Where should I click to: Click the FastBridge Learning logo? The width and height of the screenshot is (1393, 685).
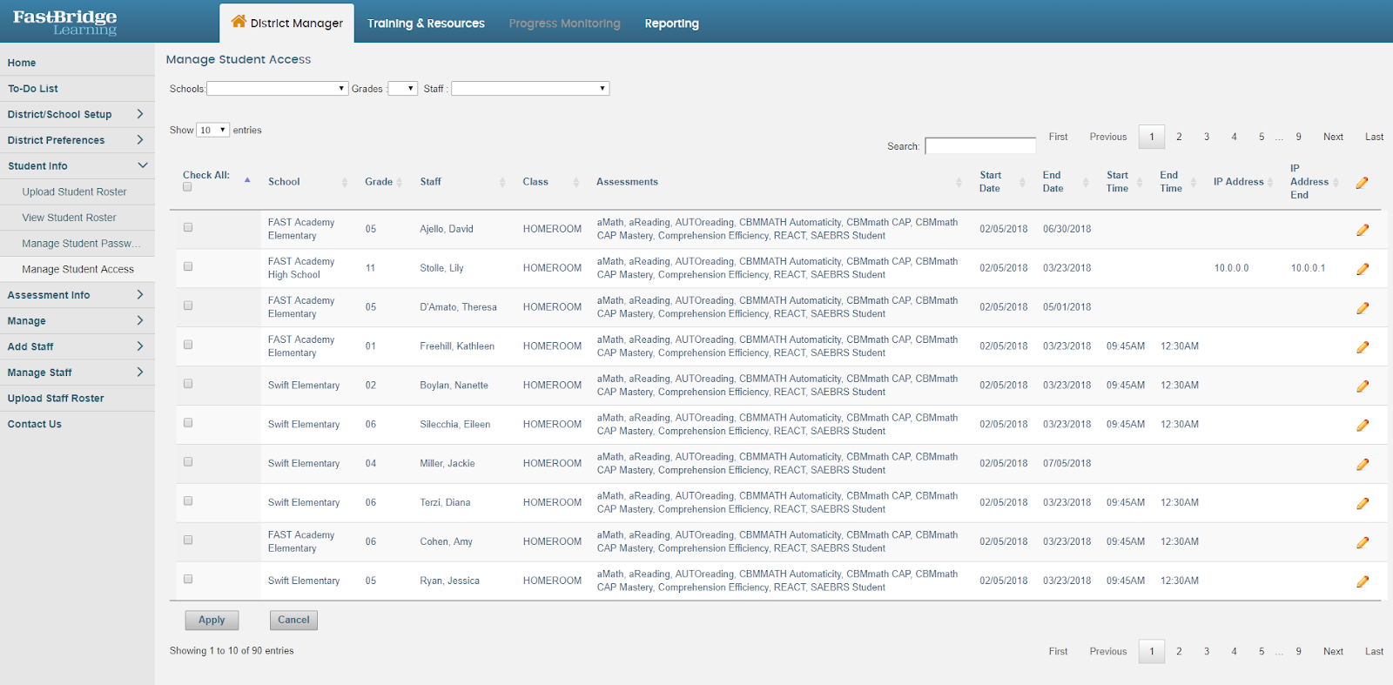(x=64, y=22)
